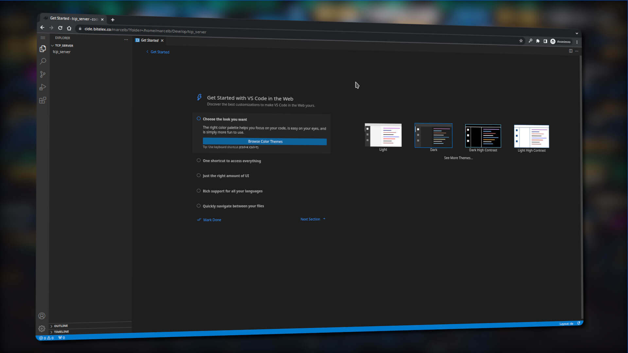Click the errors and warnings status indicator
Screen dimensions: 628x353
pyautogui.click(x=46, y=338)
